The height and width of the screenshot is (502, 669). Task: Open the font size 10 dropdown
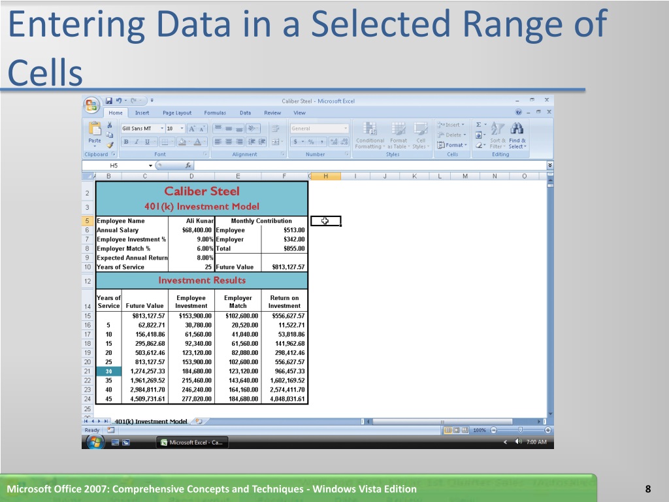[182, 129]
